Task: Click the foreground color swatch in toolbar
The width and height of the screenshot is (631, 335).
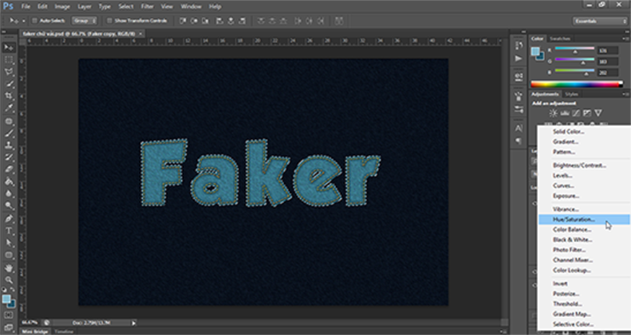Action: coord(6,298)
